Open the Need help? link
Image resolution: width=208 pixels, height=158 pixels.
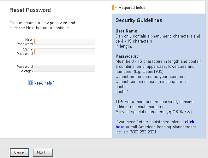tap(44, 83)
